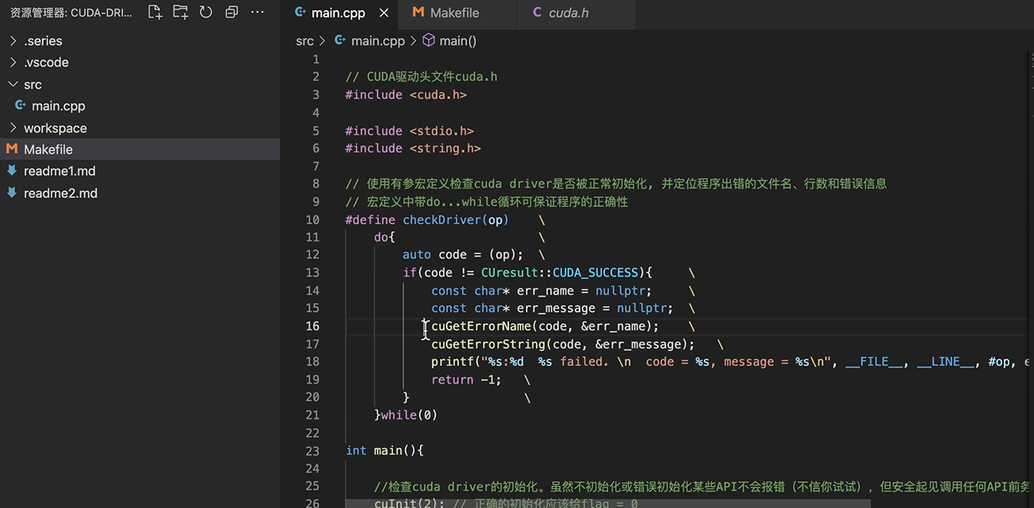Click the Makefile icon in sidebar

(x=12, y=149)
